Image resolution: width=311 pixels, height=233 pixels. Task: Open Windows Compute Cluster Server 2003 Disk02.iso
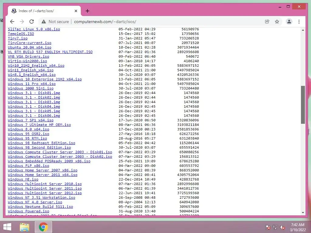pos(60,157)
